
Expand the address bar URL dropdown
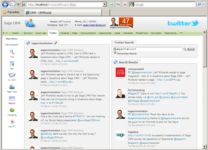click(105, 5)
